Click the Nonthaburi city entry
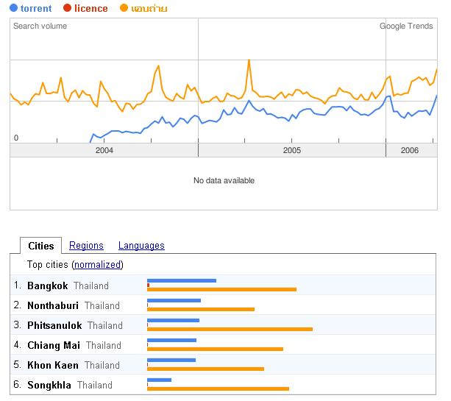The image size is (451, 401). point(53,305)
